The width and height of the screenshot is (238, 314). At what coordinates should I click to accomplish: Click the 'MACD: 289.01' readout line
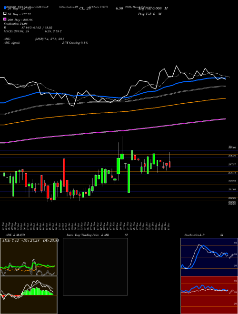[x=33, y=31]
